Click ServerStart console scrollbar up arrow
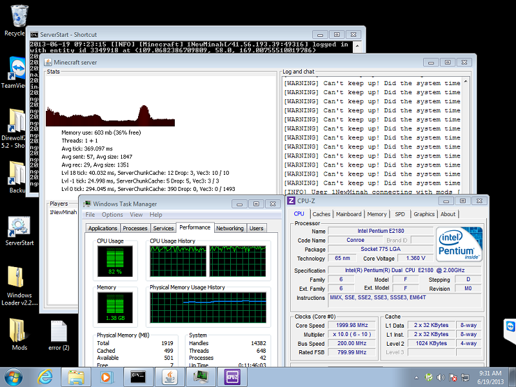516x387 pixels. pos(357,45)
